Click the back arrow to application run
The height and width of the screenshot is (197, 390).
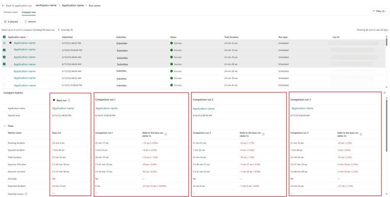[3, 6]
